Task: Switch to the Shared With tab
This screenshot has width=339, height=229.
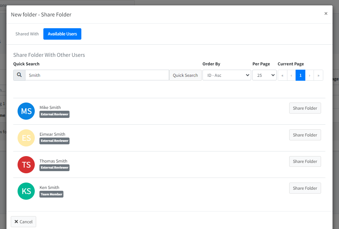Action: coord(27,34)
